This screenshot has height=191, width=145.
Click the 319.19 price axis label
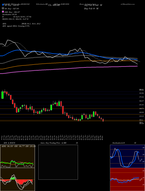coord(142,116)
